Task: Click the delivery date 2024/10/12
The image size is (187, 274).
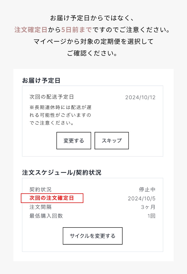Action: coord(140,97)
